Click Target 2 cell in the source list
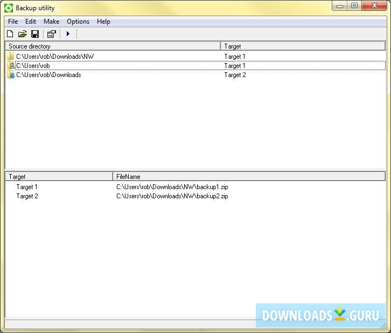Image resolution: width=391 pixels, height=333 pixels. [235, 75]
